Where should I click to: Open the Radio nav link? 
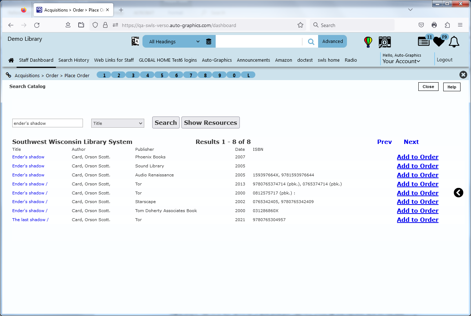(351, 60)
